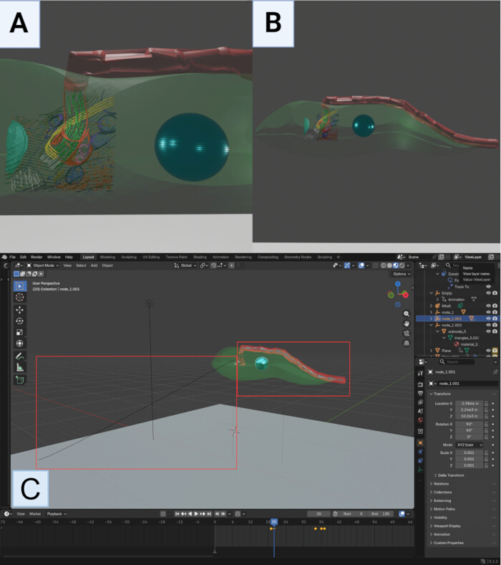The image size is (501, 565).
Task: Click the pin icon beside node_1.001
Action: tap(495, 372)
